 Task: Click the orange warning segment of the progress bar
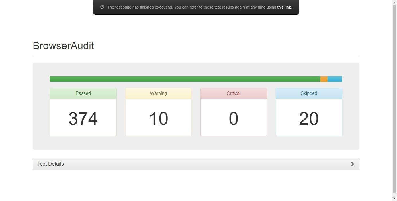click(324, 79)
